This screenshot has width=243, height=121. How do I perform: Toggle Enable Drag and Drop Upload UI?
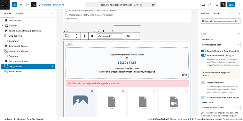click(203, 51)
